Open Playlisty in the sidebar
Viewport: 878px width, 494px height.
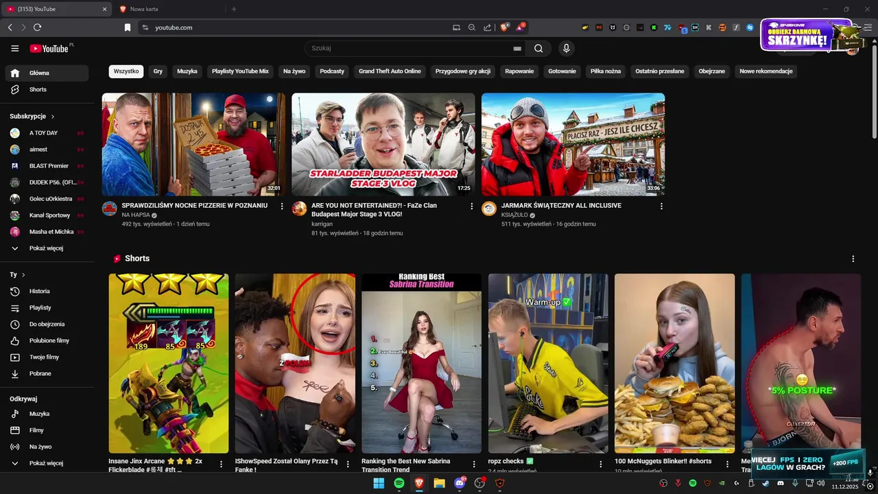click(47, 307)
